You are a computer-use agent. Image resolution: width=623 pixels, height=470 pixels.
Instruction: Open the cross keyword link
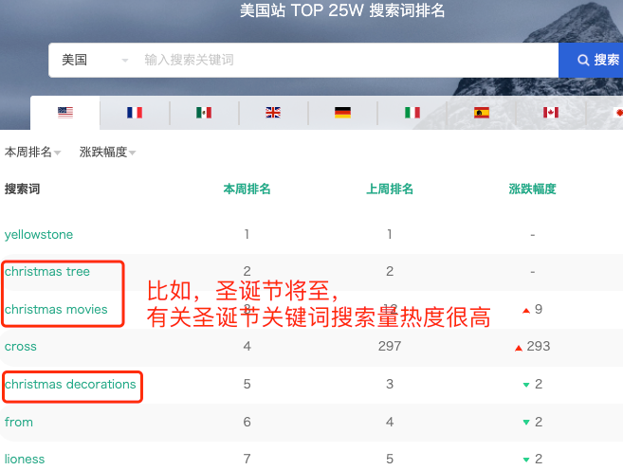(21, 347)
